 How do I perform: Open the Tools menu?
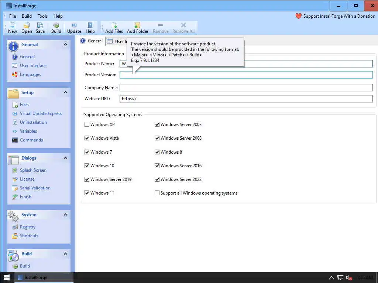[x=42, y=16]
